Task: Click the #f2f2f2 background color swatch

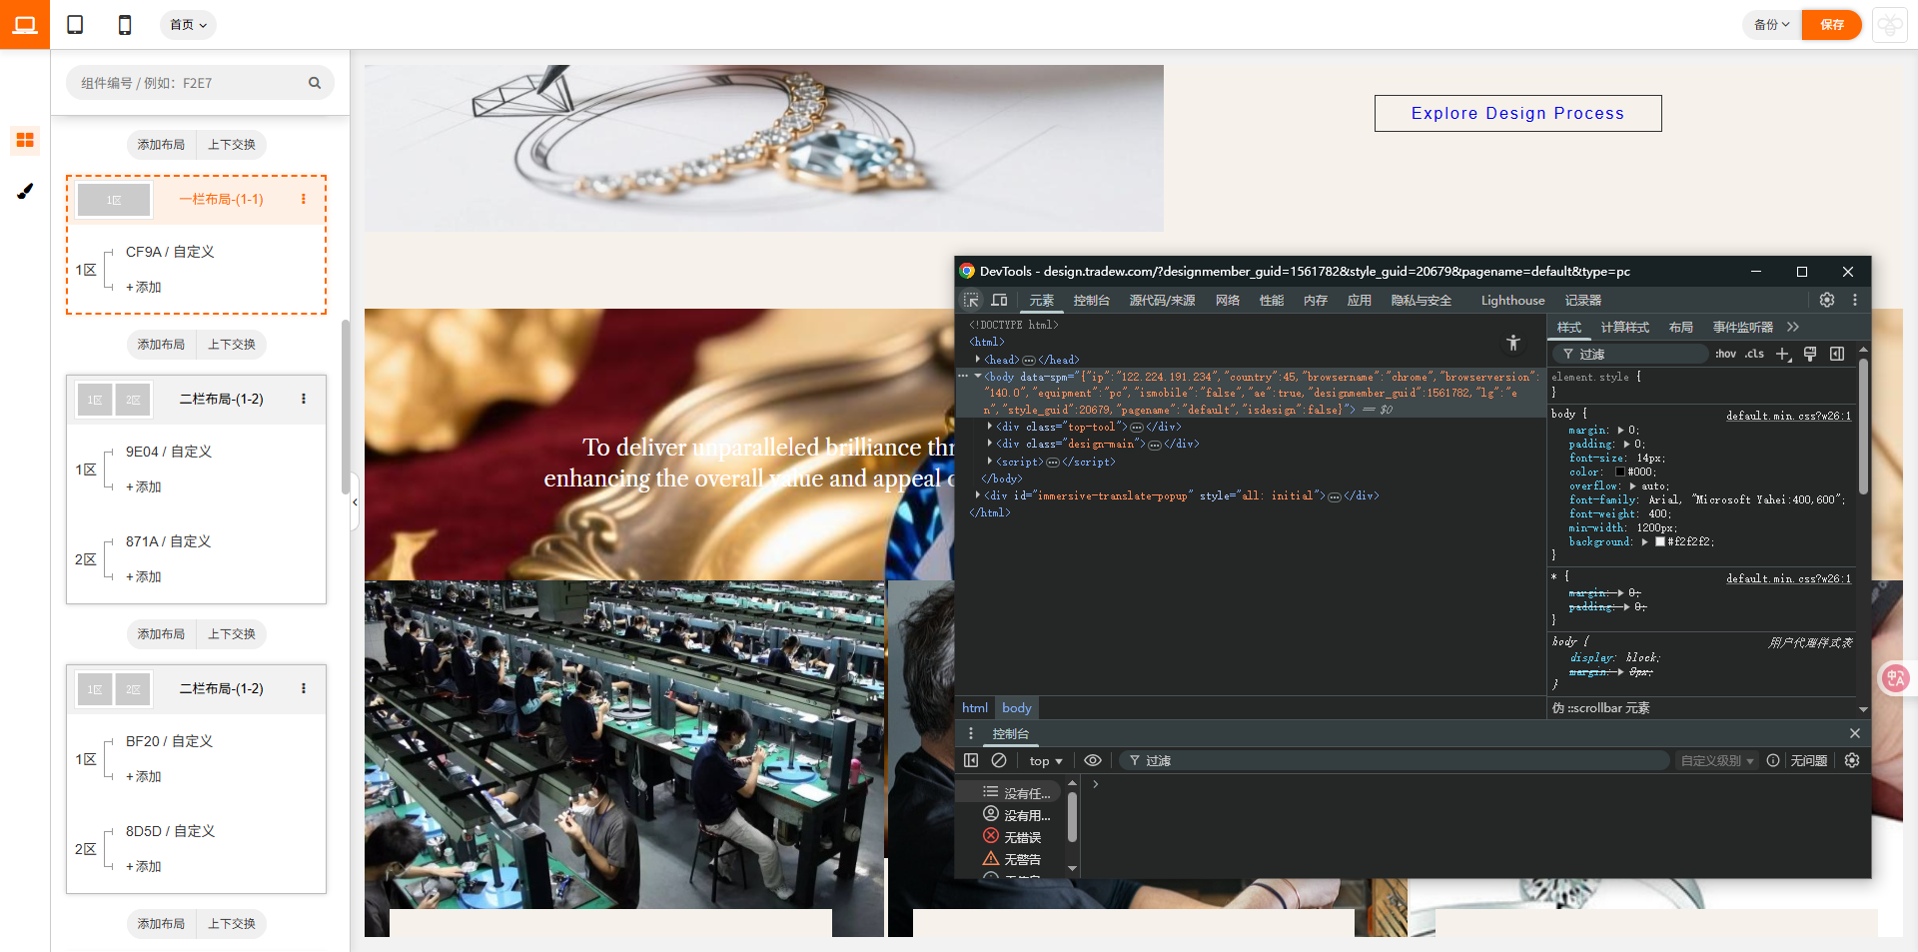Action: coord(1659,542)
